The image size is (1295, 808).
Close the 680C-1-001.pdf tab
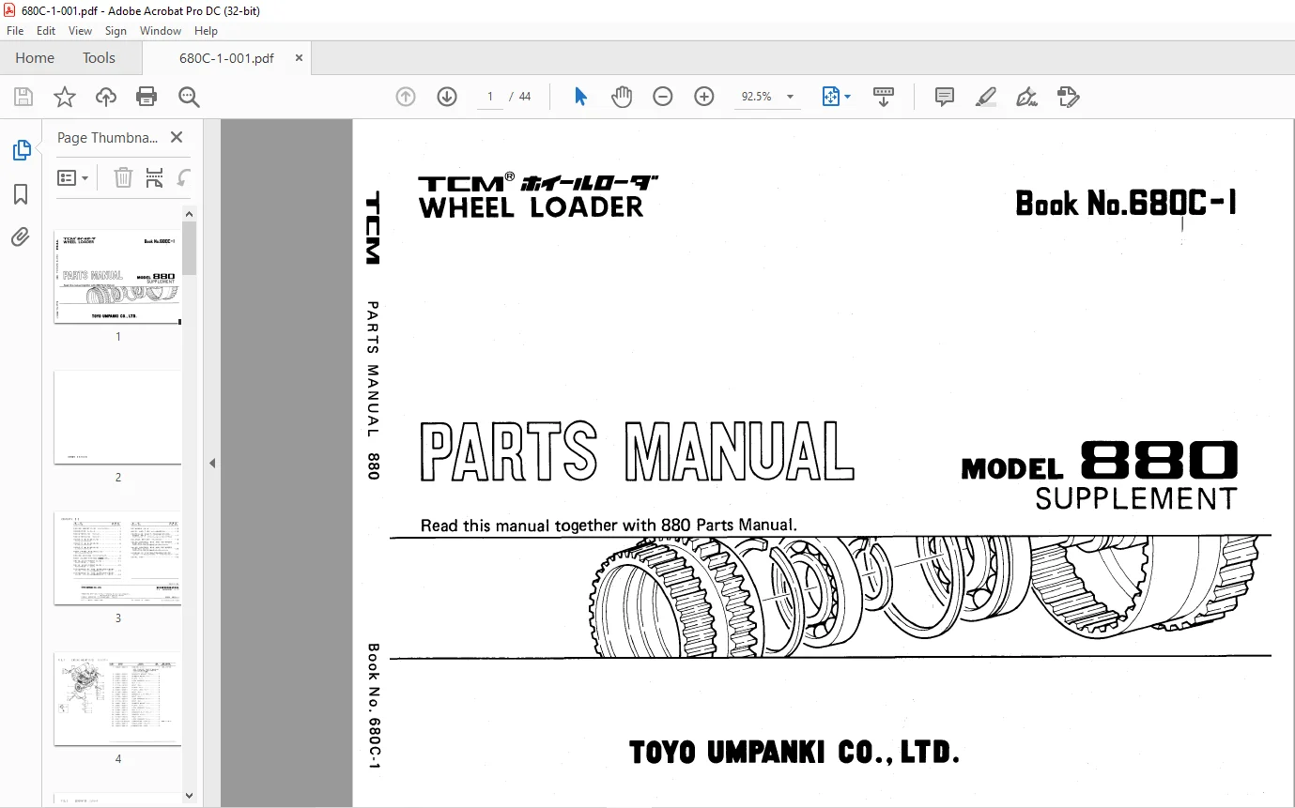[x=299, y=57]
